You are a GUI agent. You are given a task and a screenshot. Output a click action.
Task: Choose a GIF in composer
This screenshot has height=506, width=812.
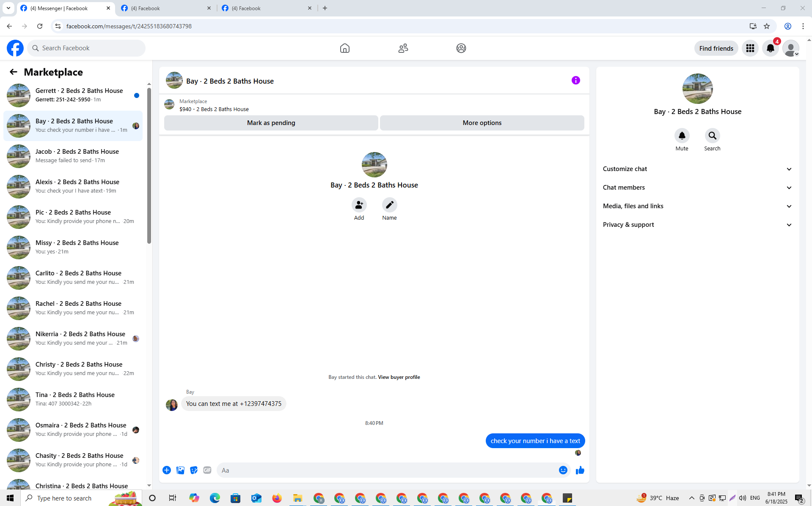pyautogui.click(x=207, y=470)
